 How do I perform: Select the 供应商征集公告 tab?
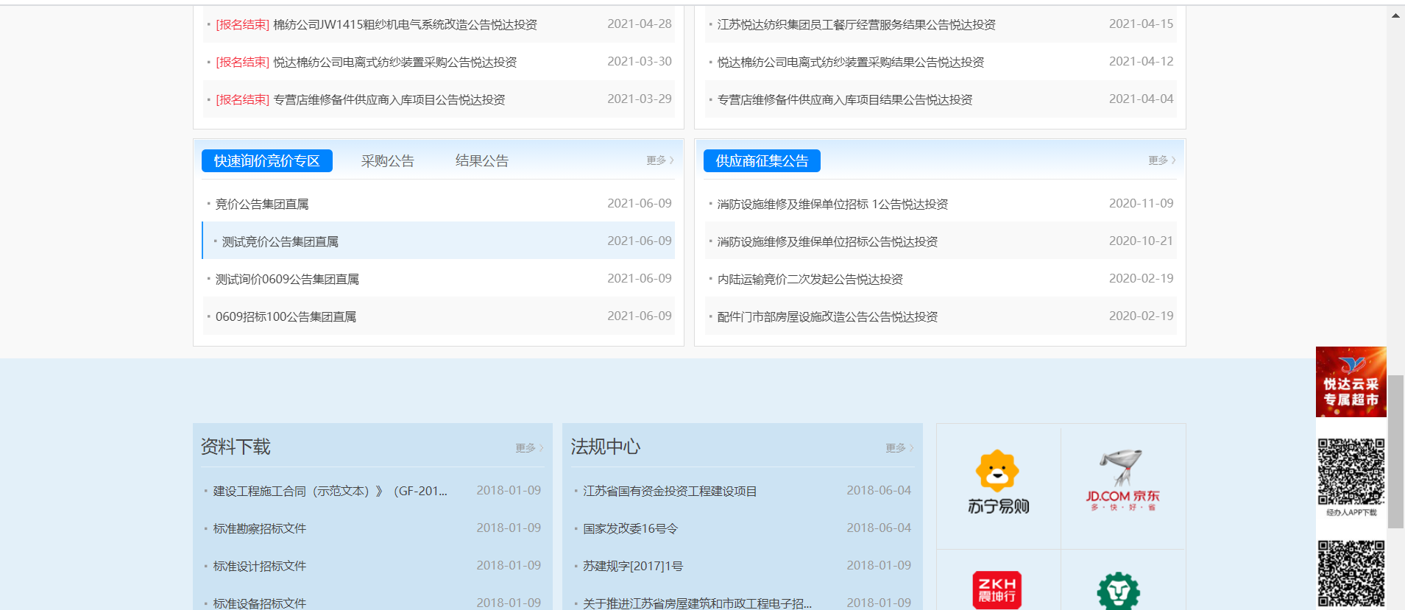(762, 161)
